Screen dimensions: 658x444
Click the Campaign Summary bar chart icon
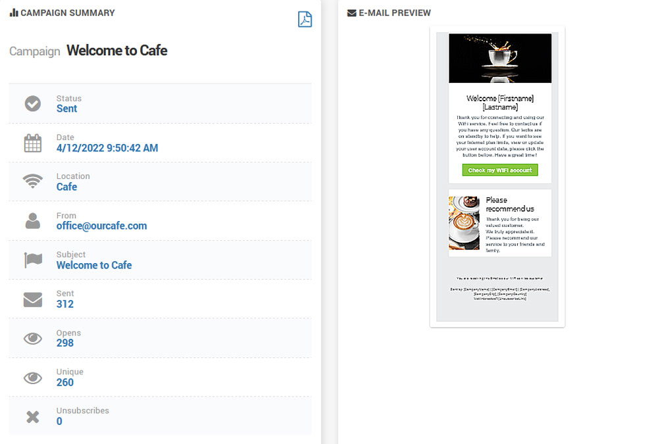click(14, 12)
